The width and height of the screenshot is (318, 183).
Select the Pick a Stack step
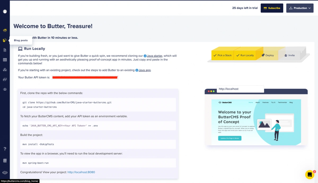click(223, 55)
